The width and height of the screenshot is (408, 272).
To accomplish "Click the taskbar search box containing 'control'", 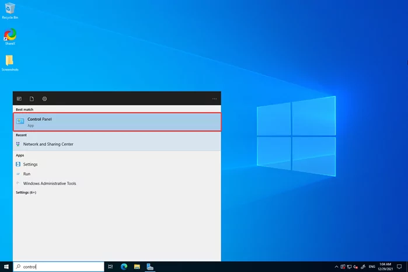I will 58,267.
